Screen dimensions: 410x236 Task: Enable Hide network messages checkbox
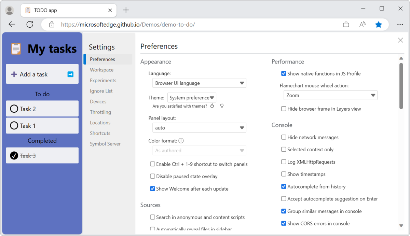pos(284,137)
